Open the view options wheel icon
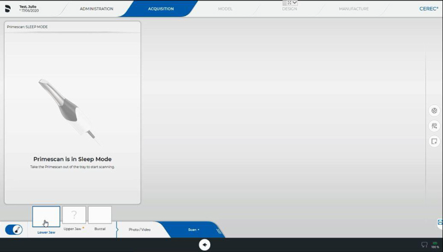Image resolution: width=443 pixels, height=252 pixels. (x=434, y=110)
